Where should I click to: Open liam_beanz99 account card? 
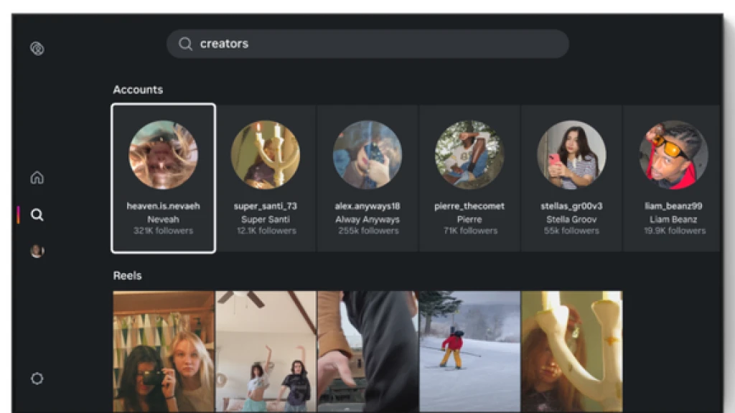[x=672, y=179]
